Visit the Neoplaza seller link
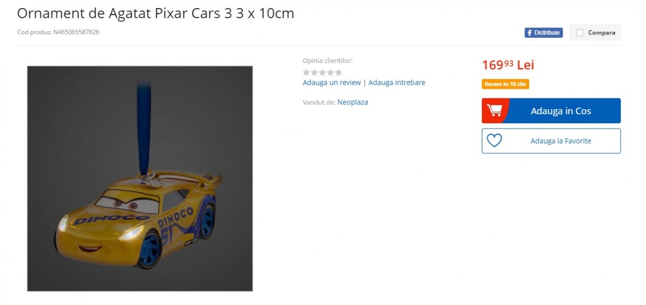 click(x=353, y=102)
